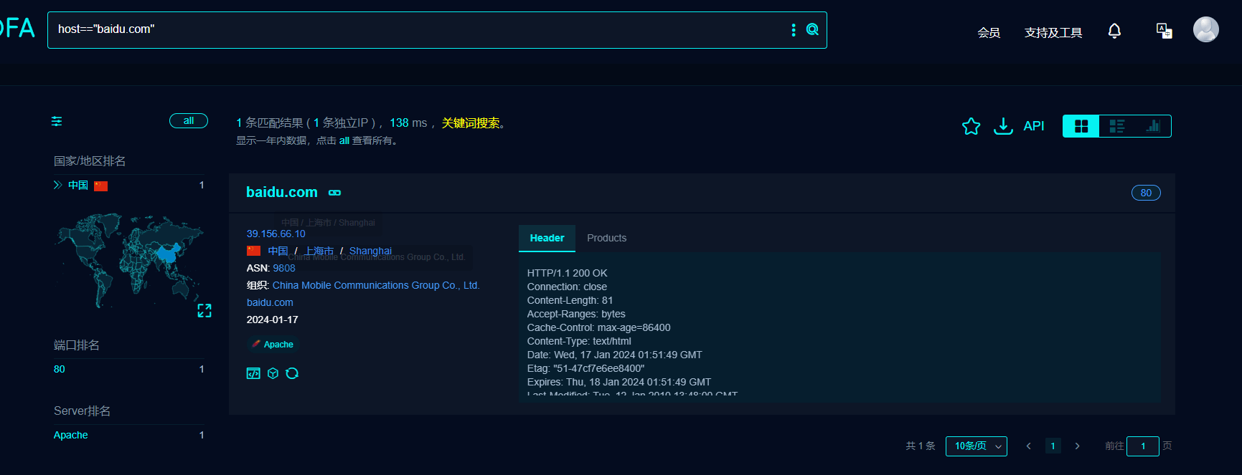Go to the previous results page
The height and width of the screenshot is (475, 1242).
pyautogui.click(x=1028, y=446)
